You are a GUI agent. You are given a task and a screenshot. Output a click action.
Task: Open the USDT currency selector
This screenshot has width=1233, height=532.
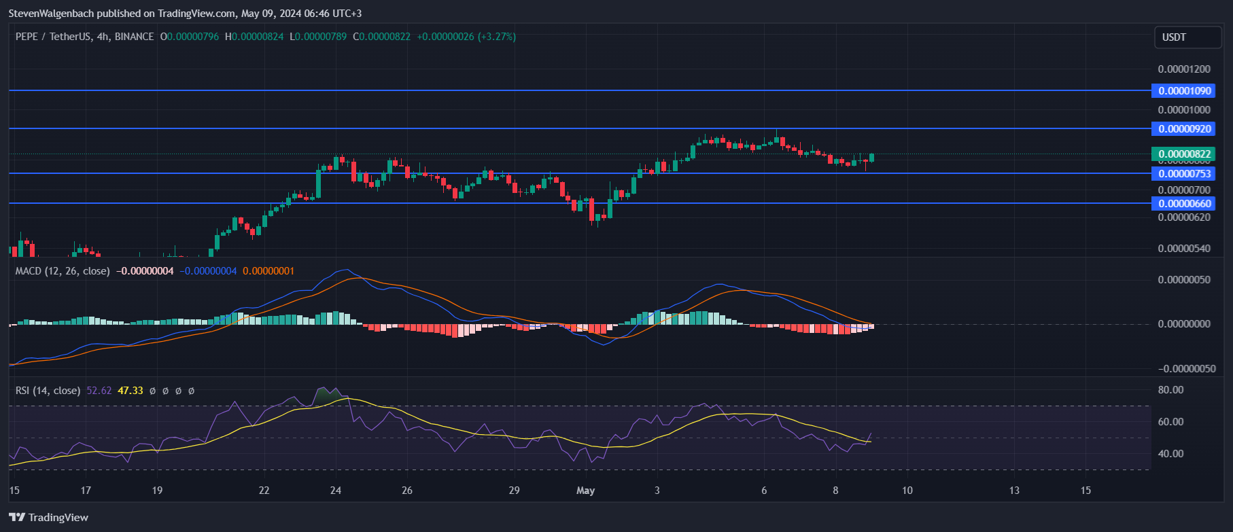click(1187, 37)
